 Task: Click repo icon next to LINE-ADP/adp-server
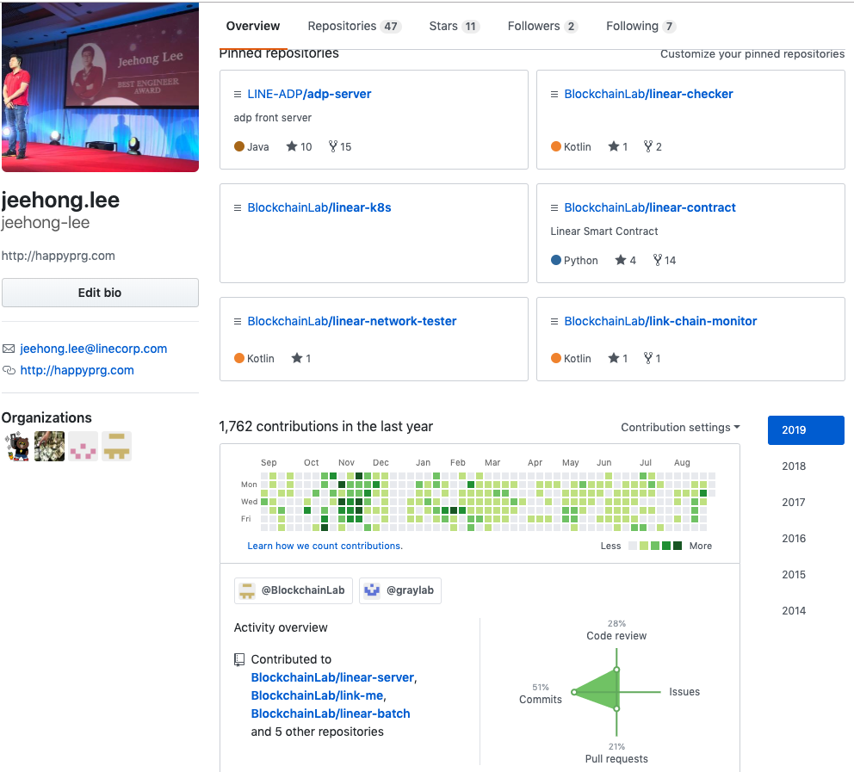[236, 94]
